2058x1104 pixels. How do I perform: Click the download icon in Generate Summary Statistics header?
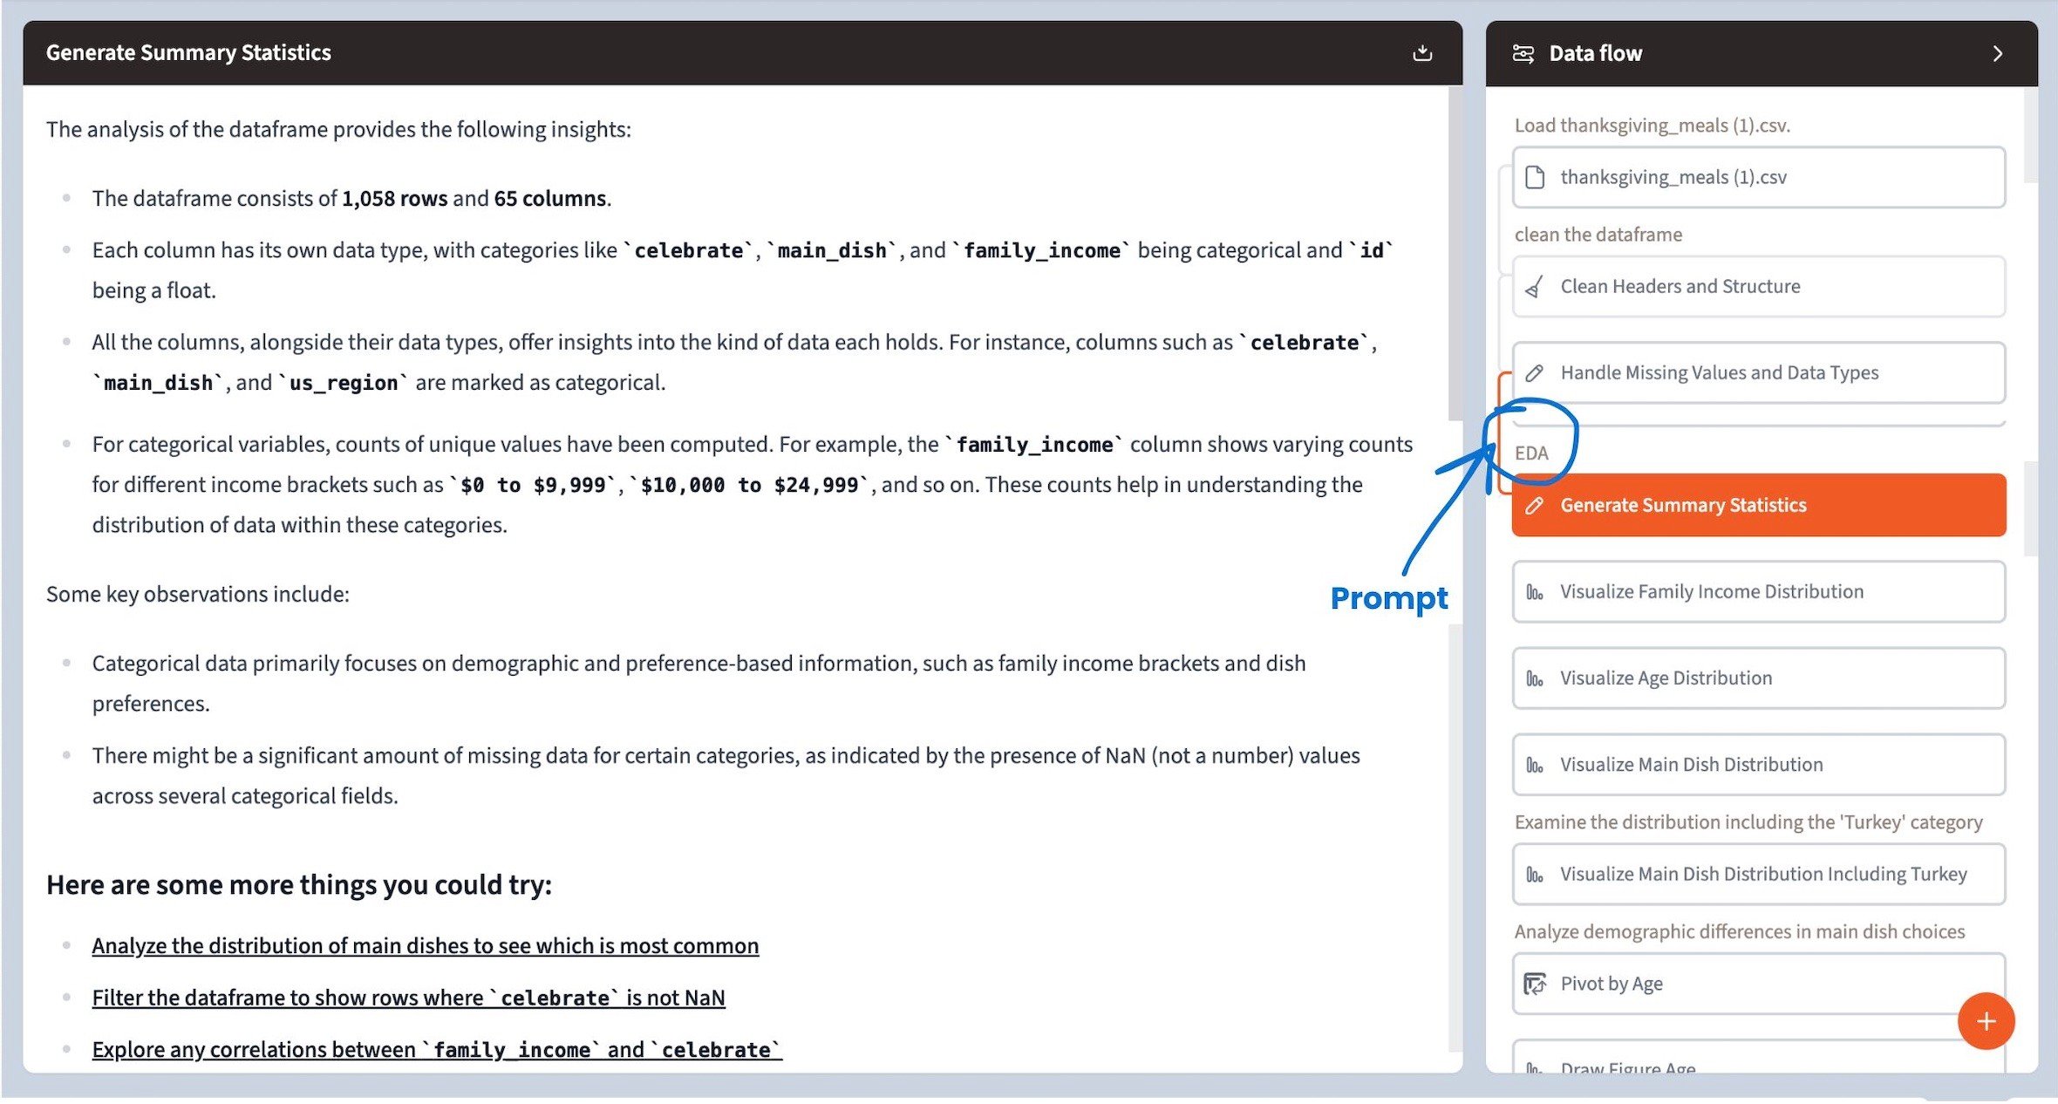pyautogui.click(x=1422, y=53)
